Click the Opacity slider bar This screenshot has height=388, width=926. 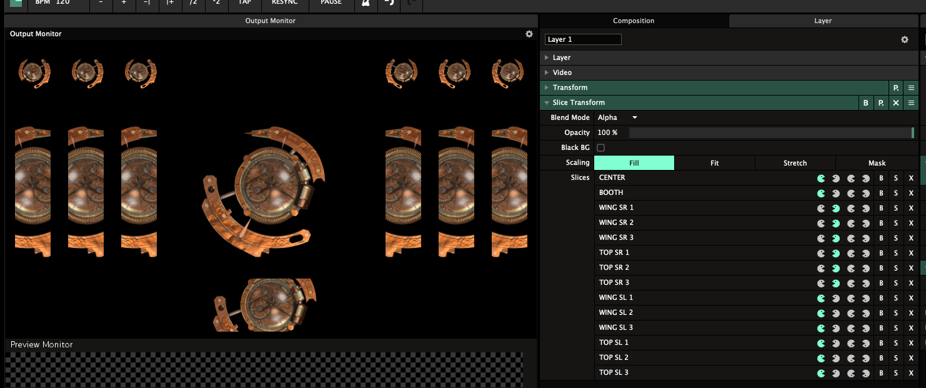(770, 133)
